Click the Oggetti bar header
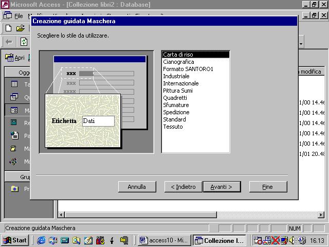 (17, 73)
